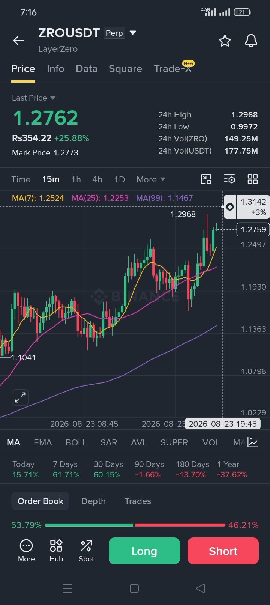Switch to the Data tab

click(x=87, y=69)
